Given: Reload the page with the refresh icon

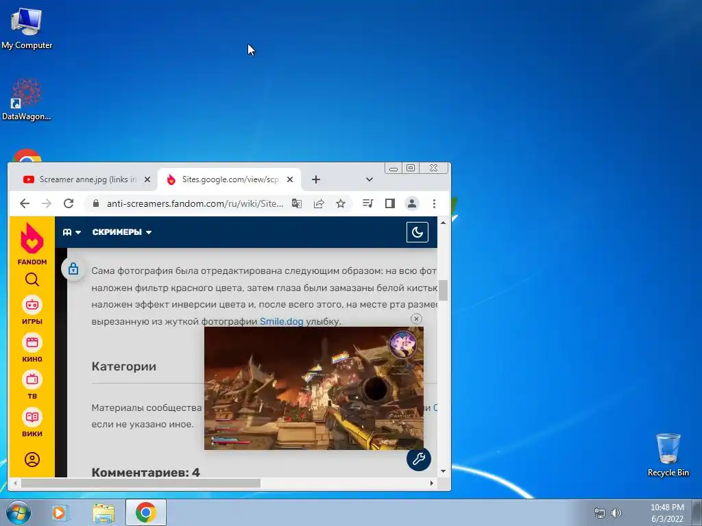Looking at the screenshot, I should click(69, 203).
